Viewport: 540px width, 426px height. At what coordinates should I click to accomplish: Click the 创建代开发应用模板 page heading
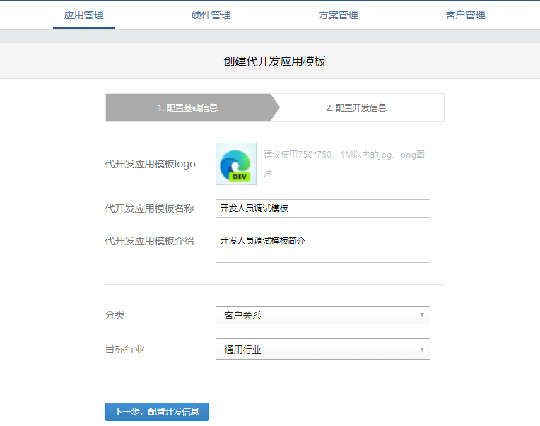pyautogui.click(x=274, y=61)
